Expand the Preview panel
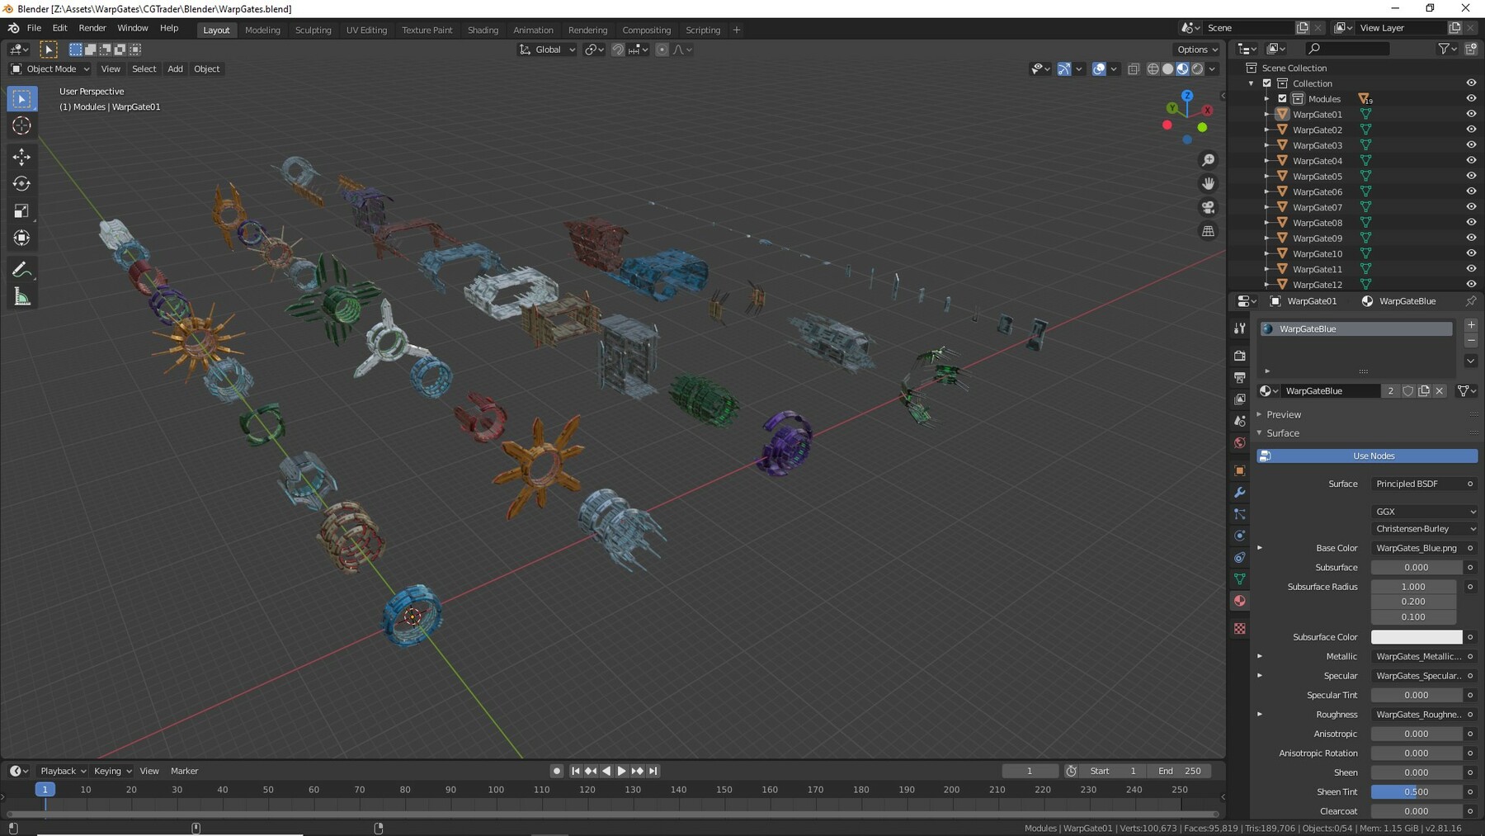The height and width of the screenshot is (836, 1485). click(1283, 414)
